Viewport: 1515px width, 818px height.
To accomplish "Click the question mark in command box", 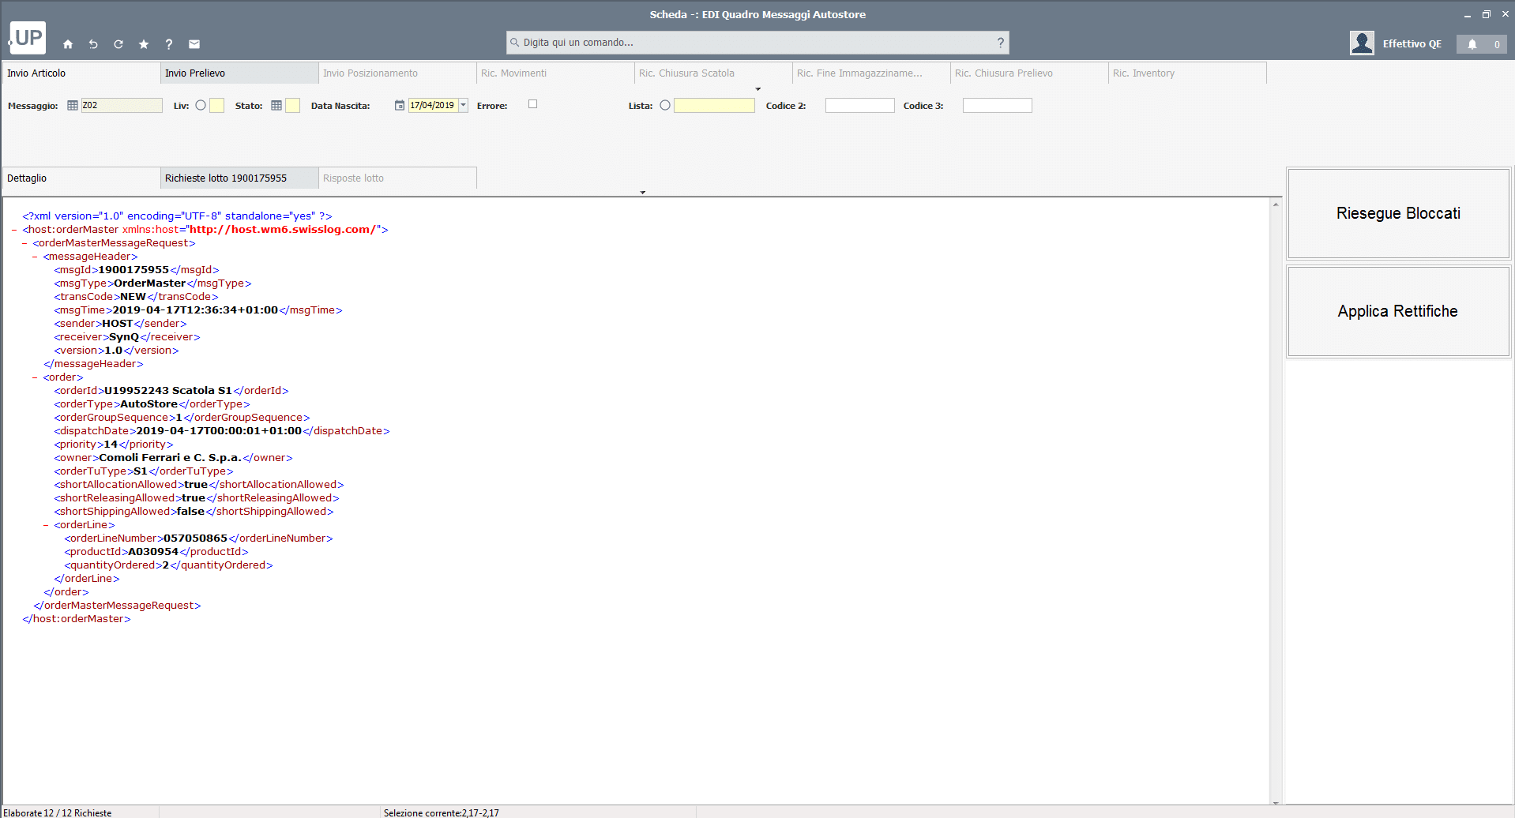I will (1000, 43).
